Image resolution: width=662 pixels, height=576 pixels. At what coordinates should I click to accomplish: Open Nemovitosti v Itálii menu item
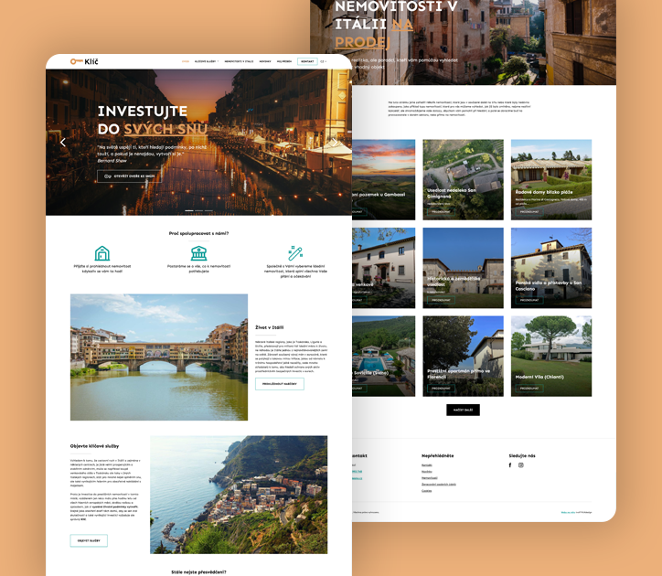pyautogui.click(x=240, y=61)
